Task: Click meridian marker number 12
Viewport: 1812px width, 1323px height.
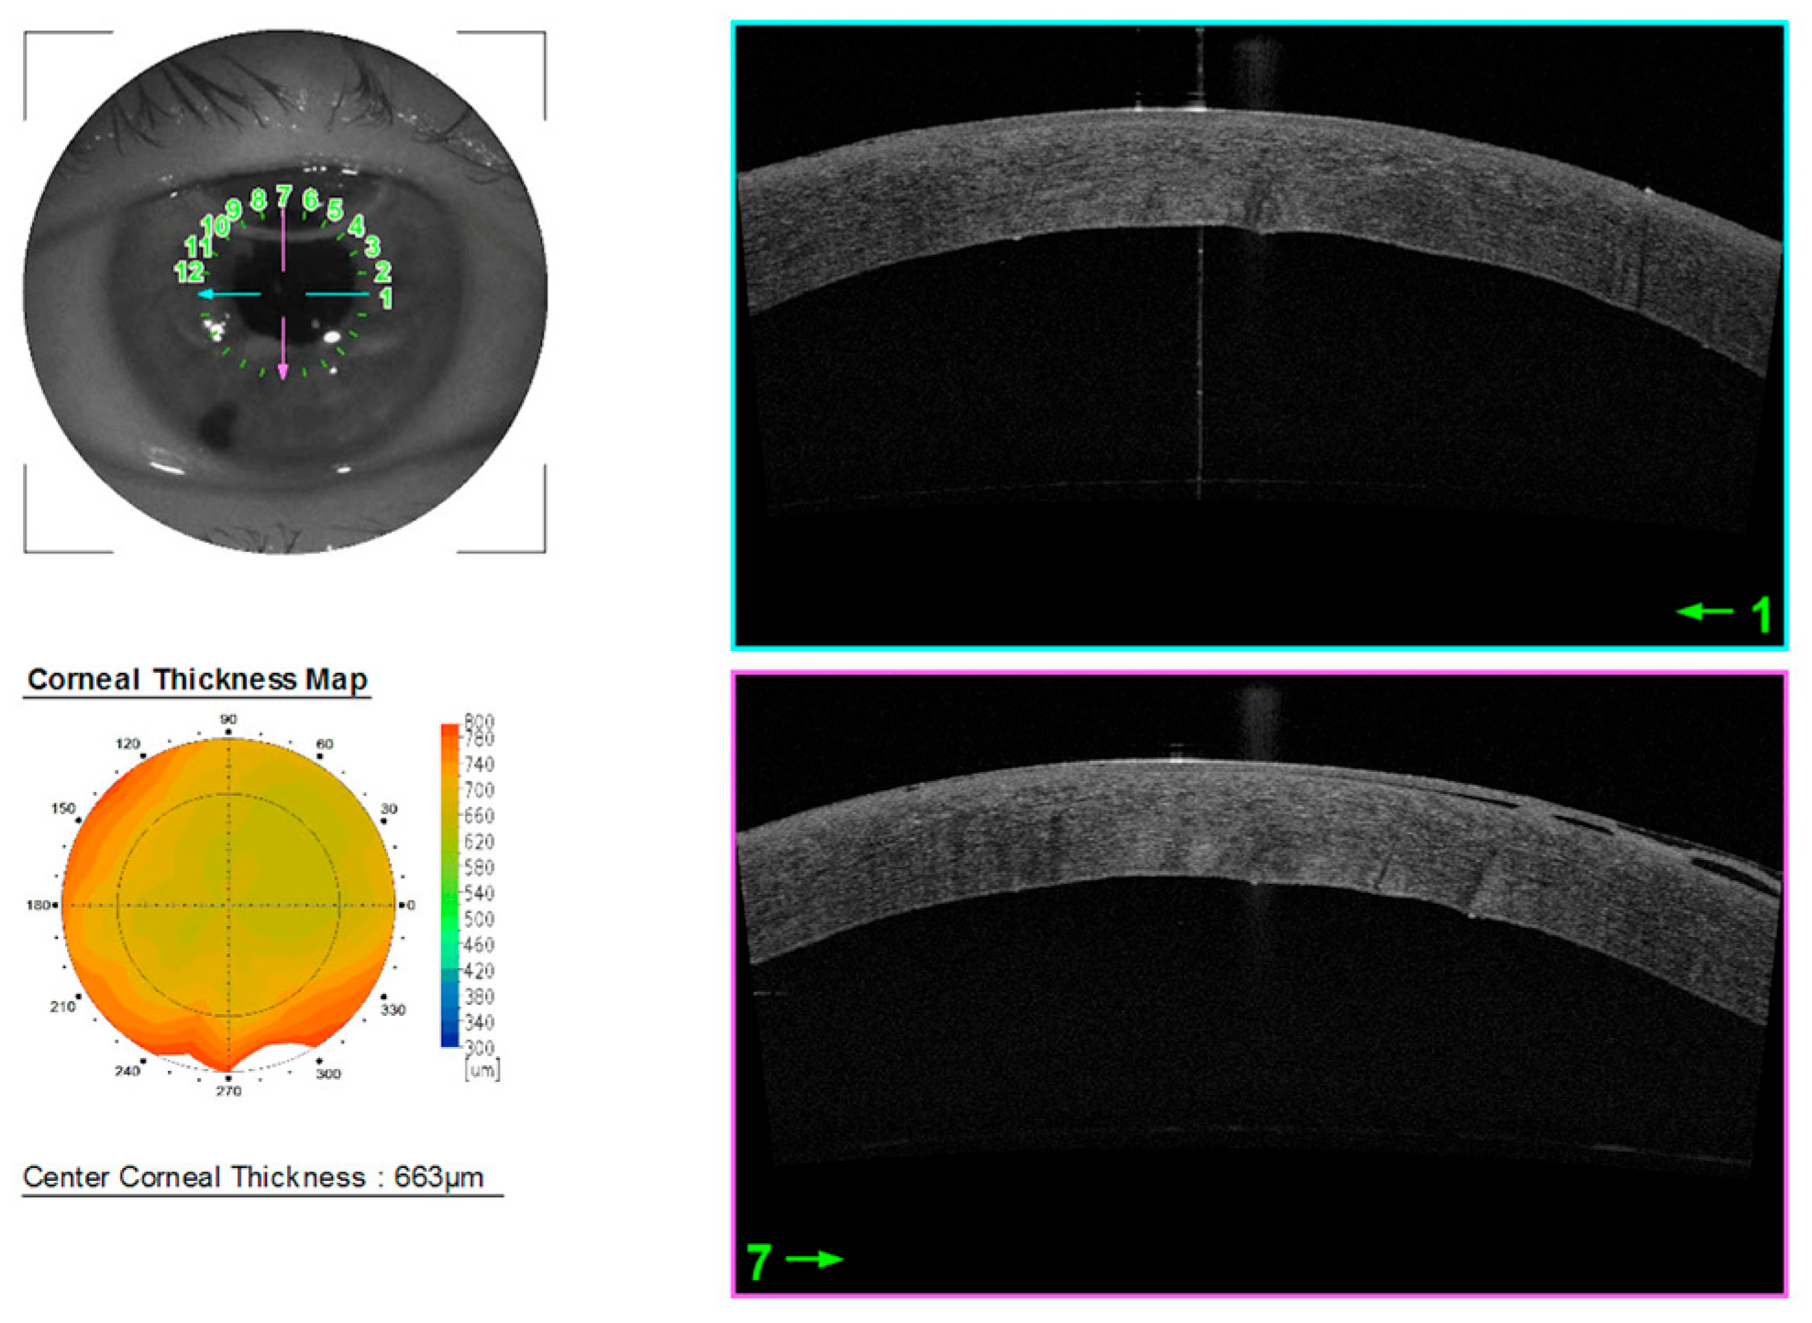Action: coord(188,271)
